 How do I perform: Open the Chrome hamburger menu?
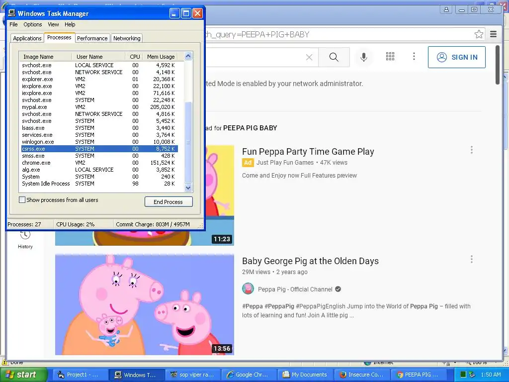point(494,34)
